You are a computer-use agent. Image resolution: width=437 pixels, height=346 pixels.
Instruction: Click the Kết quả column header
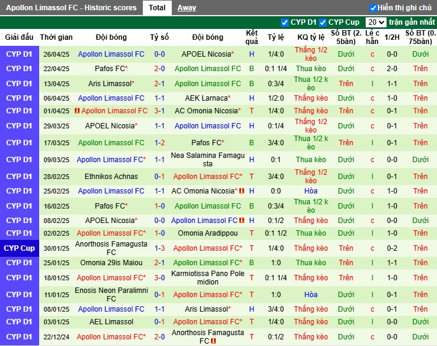[252, 37]
